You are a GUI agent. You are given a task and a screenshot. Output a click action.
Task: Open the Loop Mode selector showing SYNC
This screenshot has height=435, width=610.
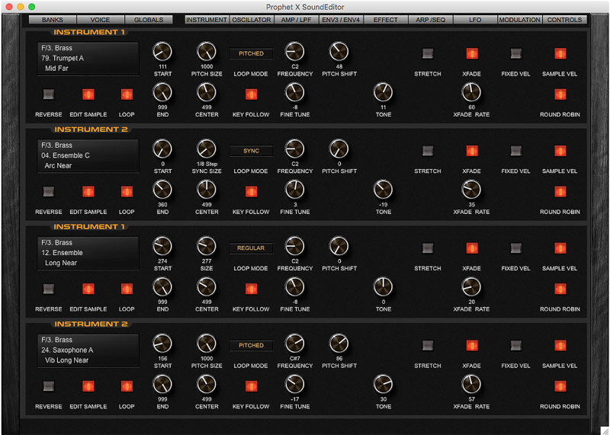(x=251, y=151)
